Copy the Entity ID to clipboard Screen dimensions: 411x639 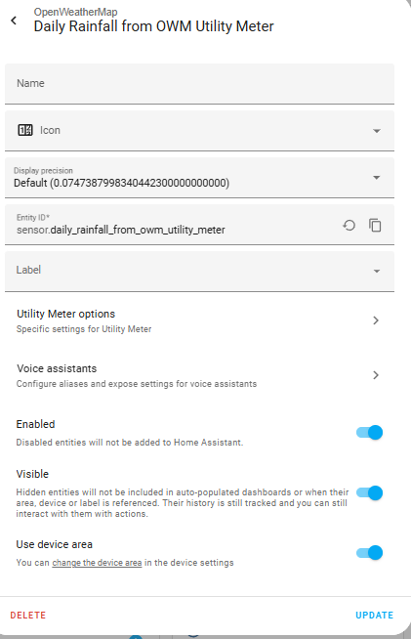coord(375,226)
